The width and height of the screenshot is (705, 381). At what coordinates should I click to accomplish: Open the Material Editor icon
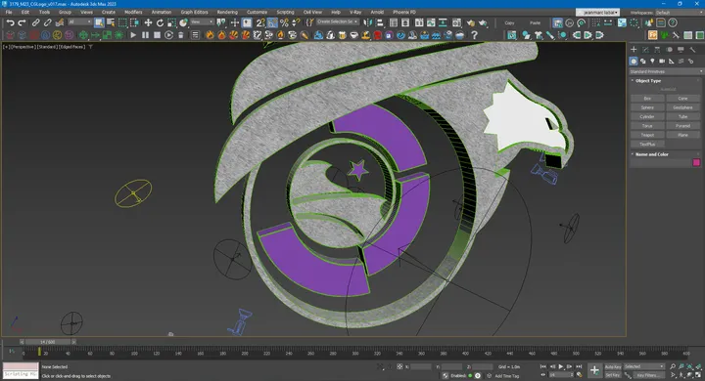[x=456, y=22]
